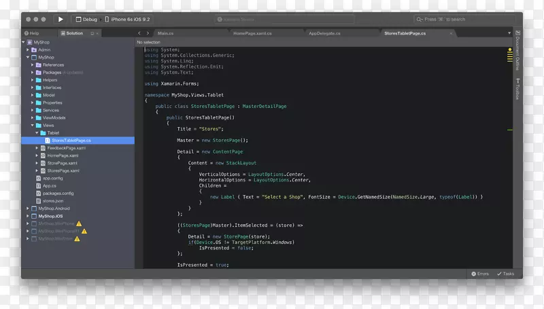Click the Xamarin Studio status field

284,20
